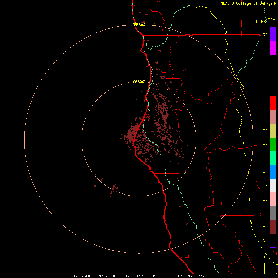Click the IC light pink legend swatch
The height and width of the screenshot is (278, 278).
pyautogui.click(x=273, y=199)
